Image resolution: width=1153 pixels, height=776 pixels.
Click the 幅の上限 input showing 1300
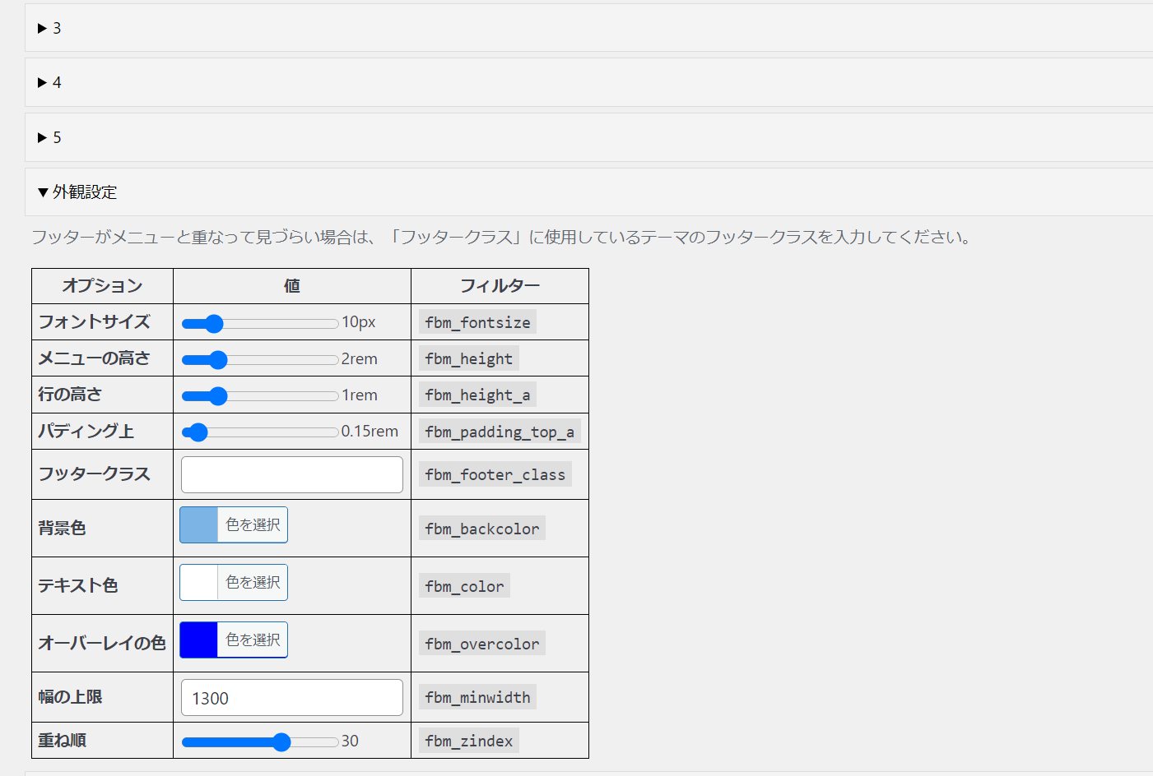[291, 696]
